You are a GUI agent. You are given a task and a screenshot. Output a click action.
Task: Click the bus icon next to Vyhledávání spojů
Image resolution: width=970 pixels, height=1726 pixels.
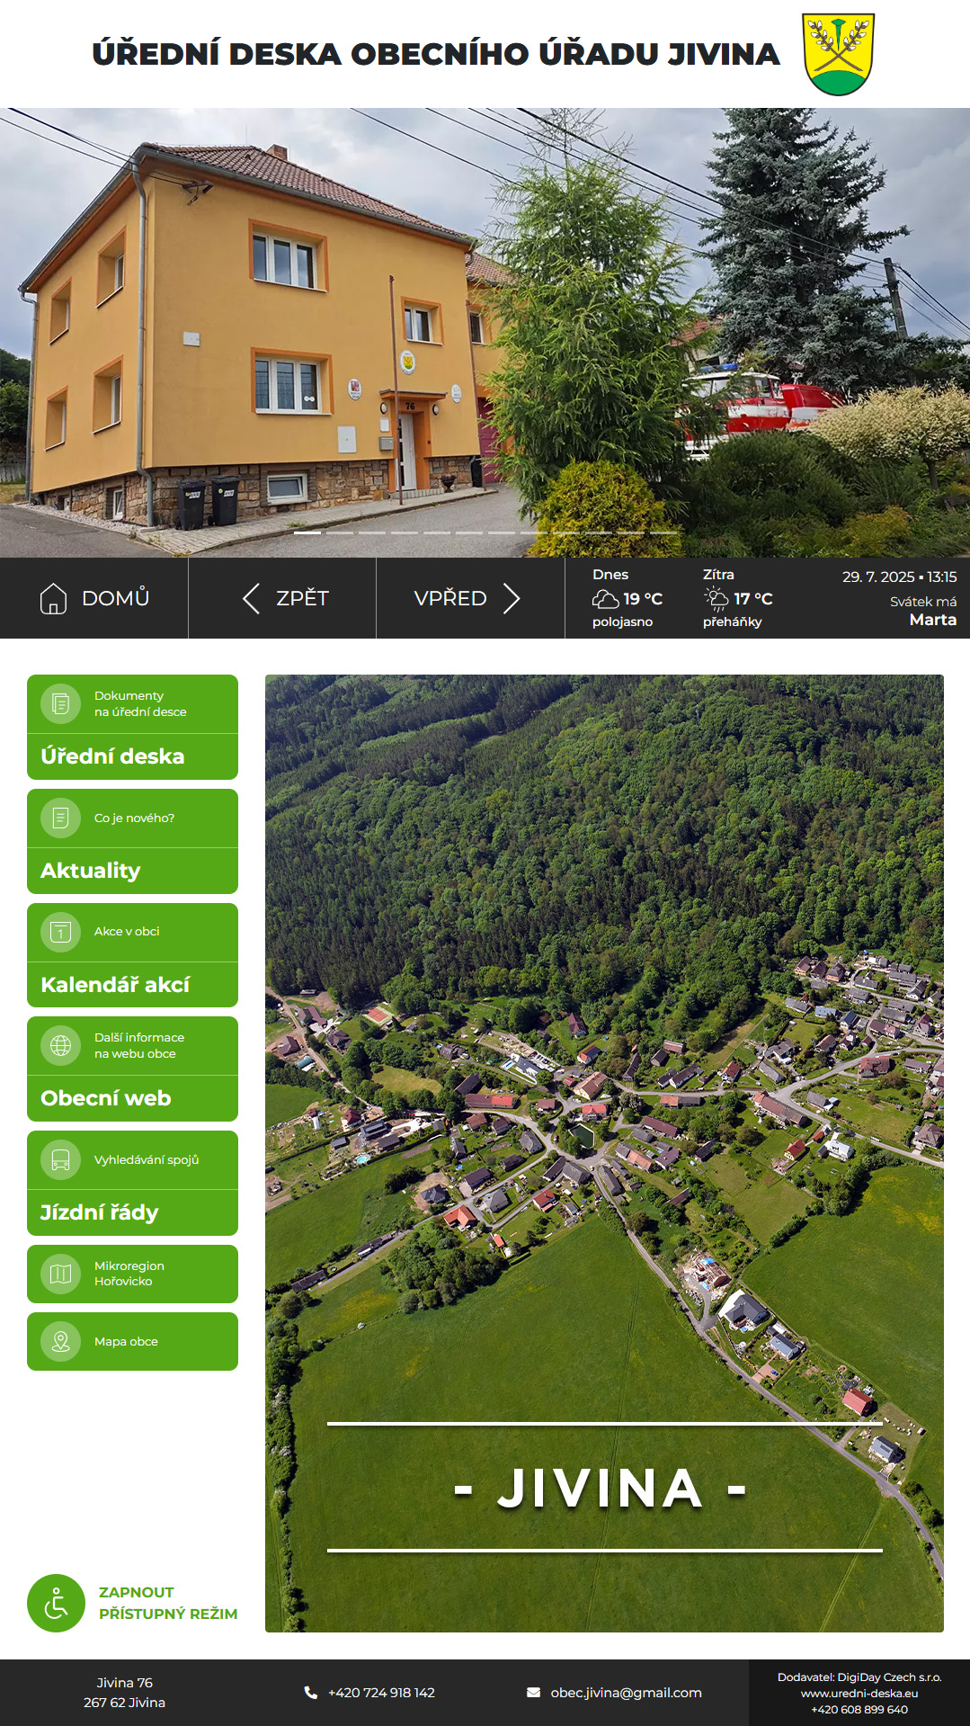60,1159
